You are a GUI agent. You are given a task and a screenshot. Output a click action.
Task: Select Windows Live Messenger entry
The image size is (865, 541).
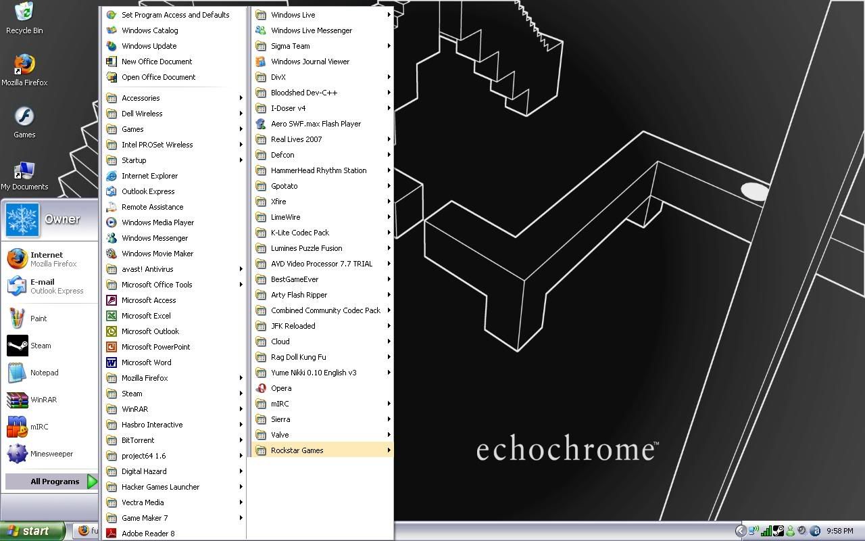(311, 30)
